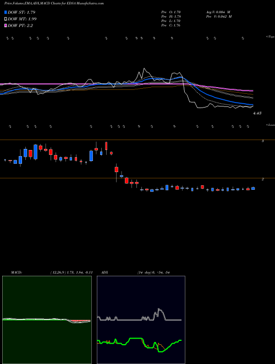Click MACD values '(12,26,9) 1.73, 1.84, -0.11'
The image size is (275, 364).
coord(71,272)
